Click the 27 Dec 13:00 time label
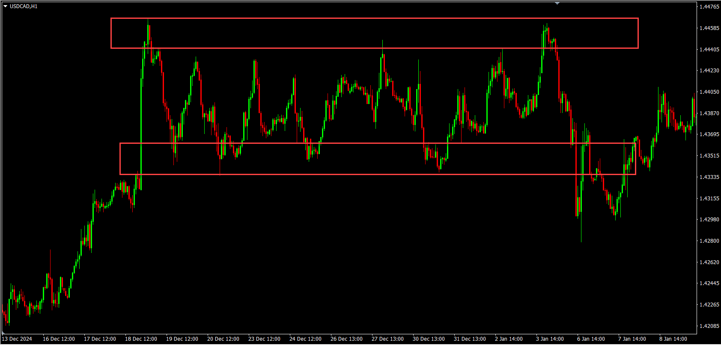 (x=387, y=339)
